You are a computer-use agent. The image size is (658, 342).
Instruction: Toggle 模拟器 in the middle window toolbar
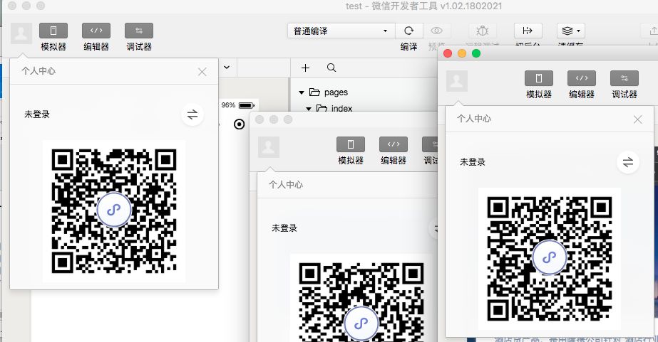pos(351,144)
